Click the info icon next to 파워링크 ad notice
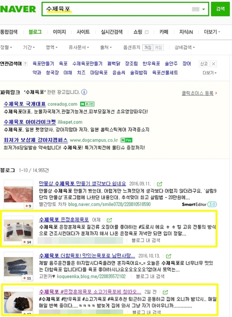The height and width of the screenshot is (317, 232). pos(84,92)
